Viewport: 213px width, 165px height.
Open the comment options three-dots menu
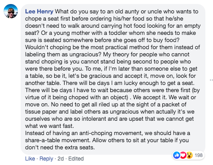(x=211, y=80)
